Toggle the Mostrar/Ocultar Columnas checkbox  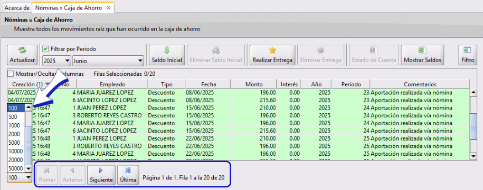(x=11, y=74)
